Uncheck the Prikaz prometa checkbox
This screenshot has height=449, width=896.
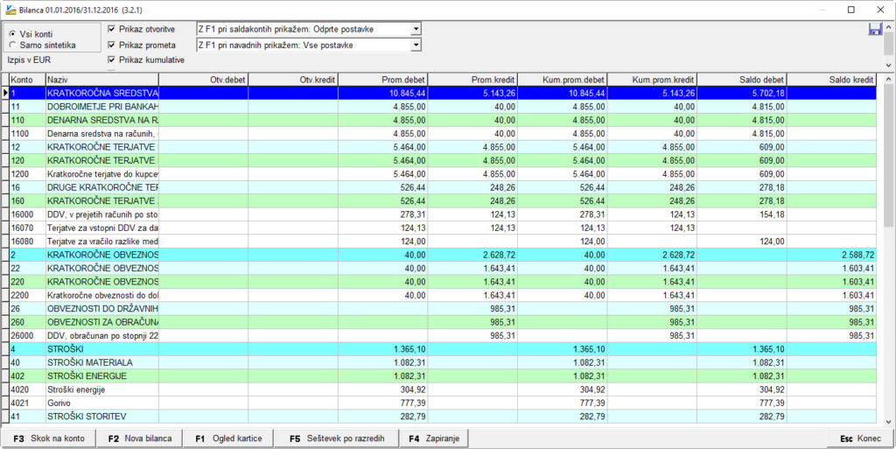click(x=111, y=45)
